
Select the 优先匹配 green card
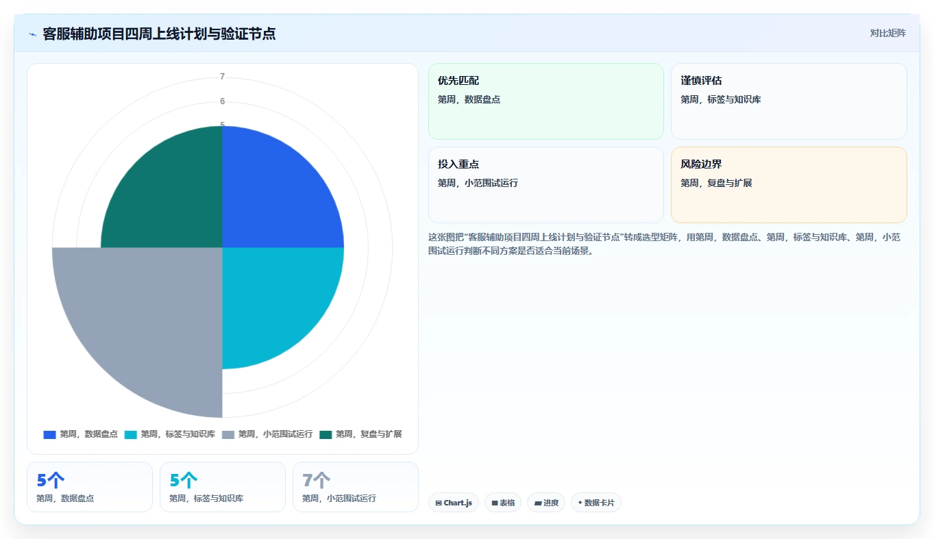546,101
